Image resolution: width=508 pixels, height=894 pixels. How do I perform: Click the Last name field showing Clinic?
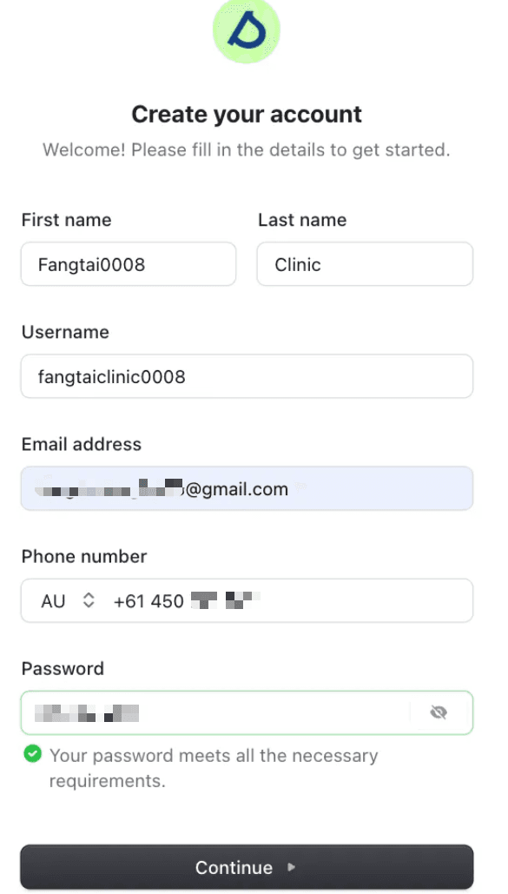click(364, 264)
